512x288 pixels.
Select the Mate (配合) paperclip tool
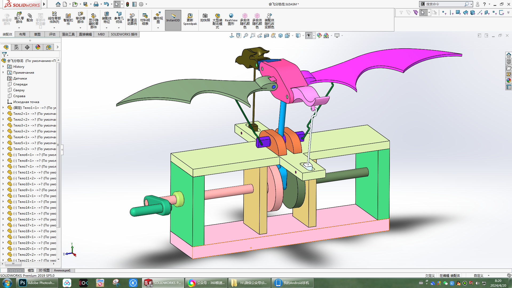pyautogui.click(x=30, y=18)
